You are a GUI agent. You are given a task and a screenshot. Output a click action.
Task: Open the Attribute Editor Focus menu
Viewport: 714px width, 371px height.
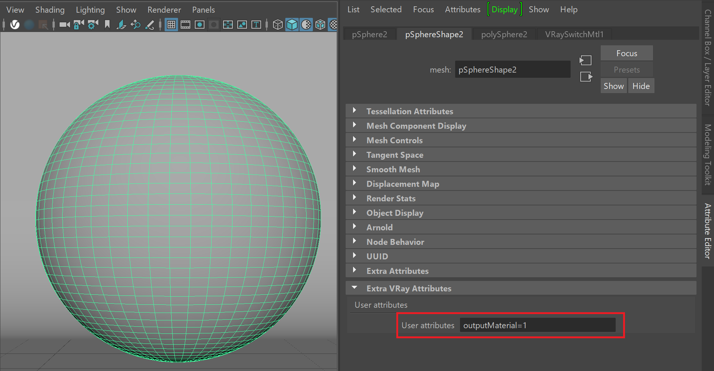point(423,9)
